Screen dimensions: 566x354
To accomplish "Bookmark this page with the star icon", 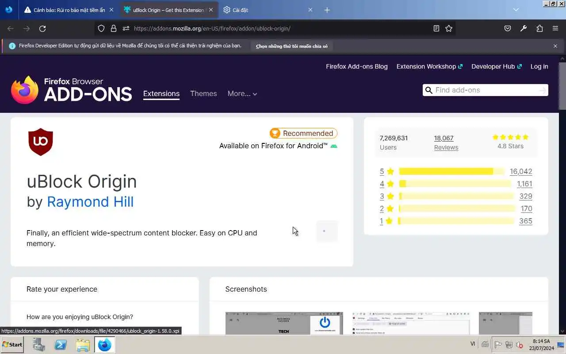I will [449, 28].
